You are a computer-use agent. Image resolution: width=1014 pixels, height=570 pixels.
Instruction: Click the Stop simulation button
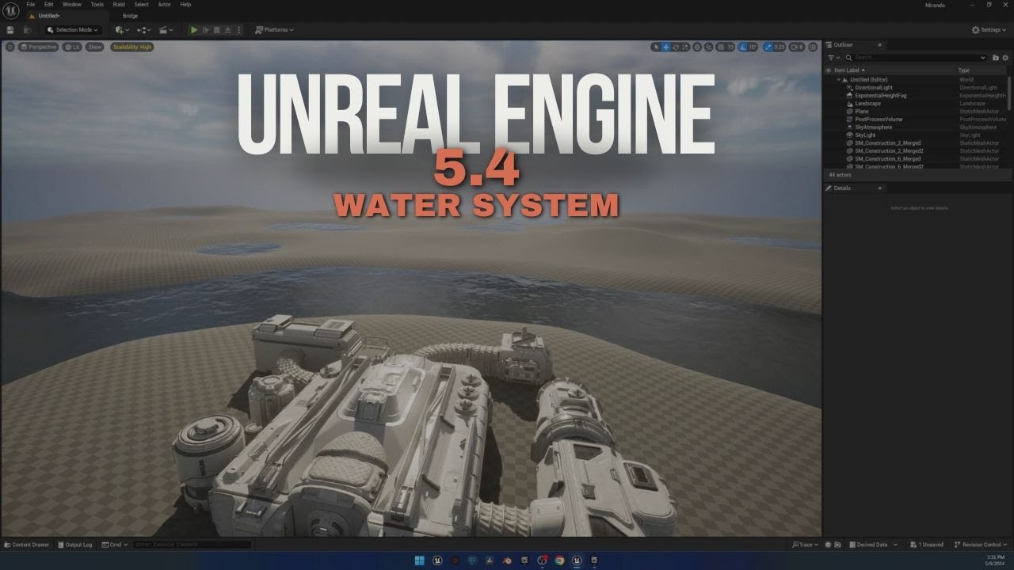216,30
